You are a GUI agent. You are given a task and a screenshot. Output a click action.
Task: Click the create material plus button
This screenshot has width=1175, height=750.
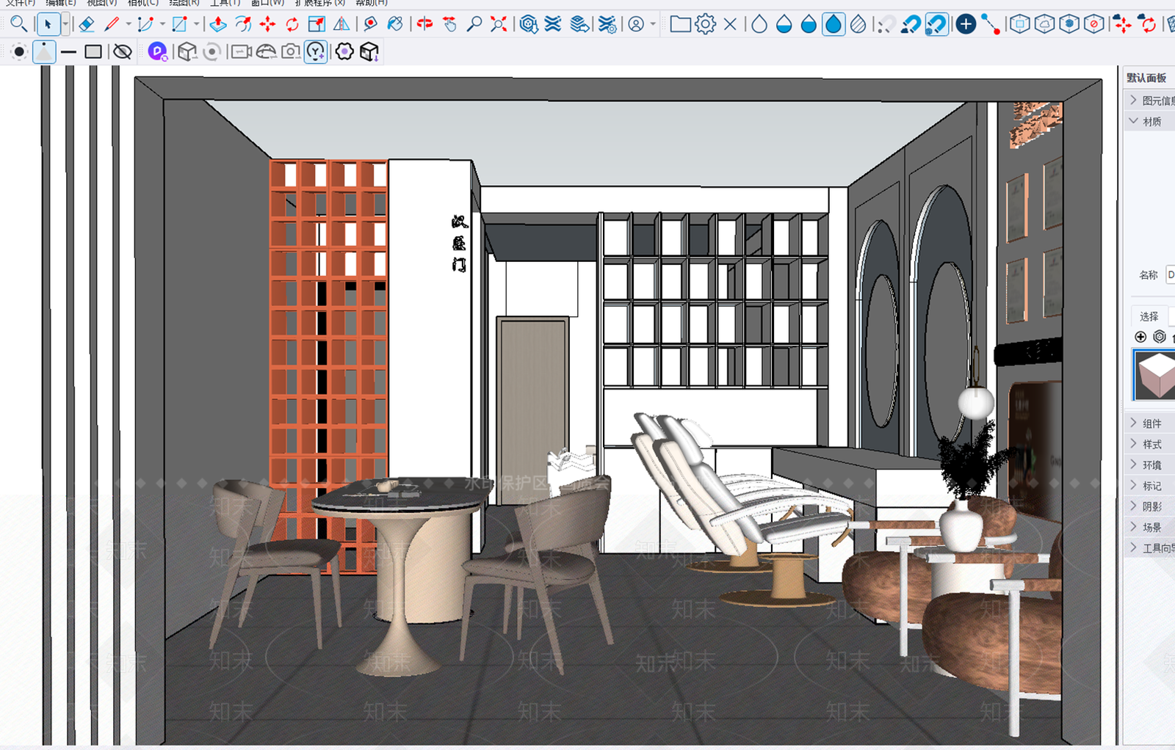tap(1140, 337)
